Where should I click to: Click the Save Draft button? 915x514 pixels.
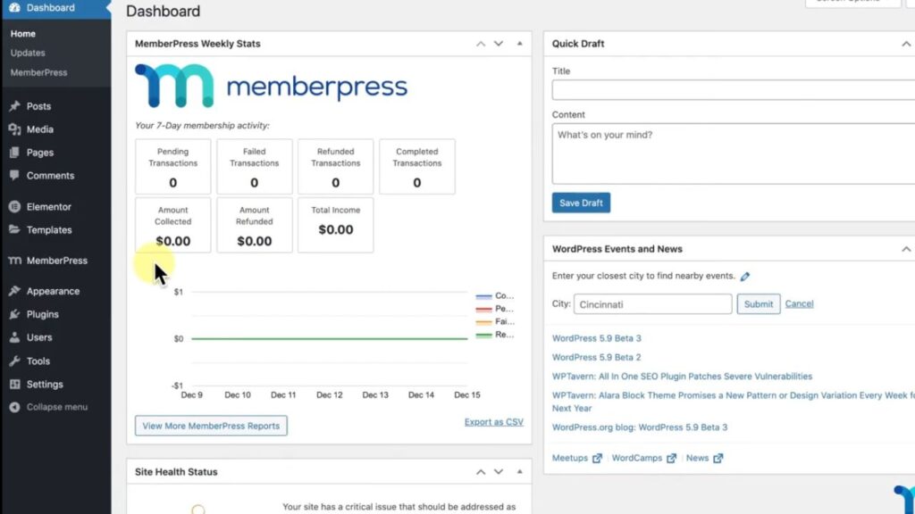(x=581, y=203)
